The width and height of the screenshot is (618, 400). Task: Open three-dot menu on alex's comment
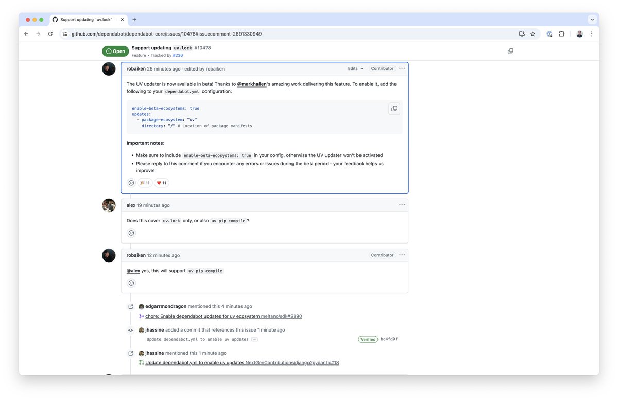point(402,205)
